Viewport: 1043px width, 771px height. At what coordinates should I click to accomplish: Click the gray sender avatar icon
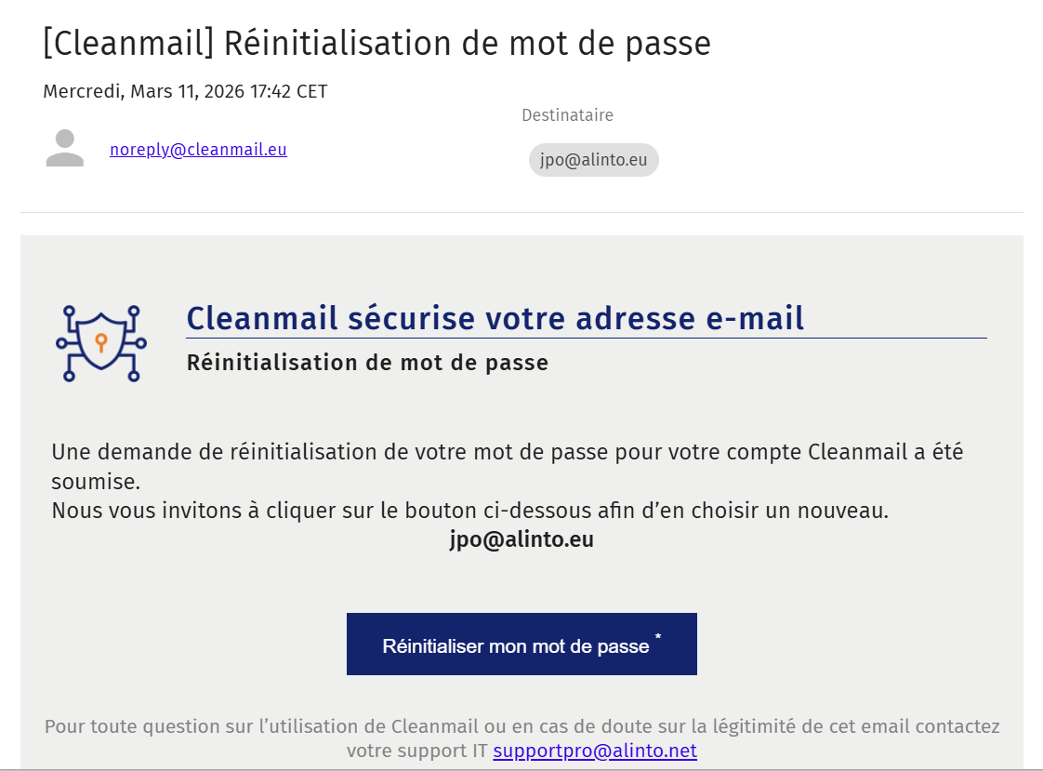[65, 149]
